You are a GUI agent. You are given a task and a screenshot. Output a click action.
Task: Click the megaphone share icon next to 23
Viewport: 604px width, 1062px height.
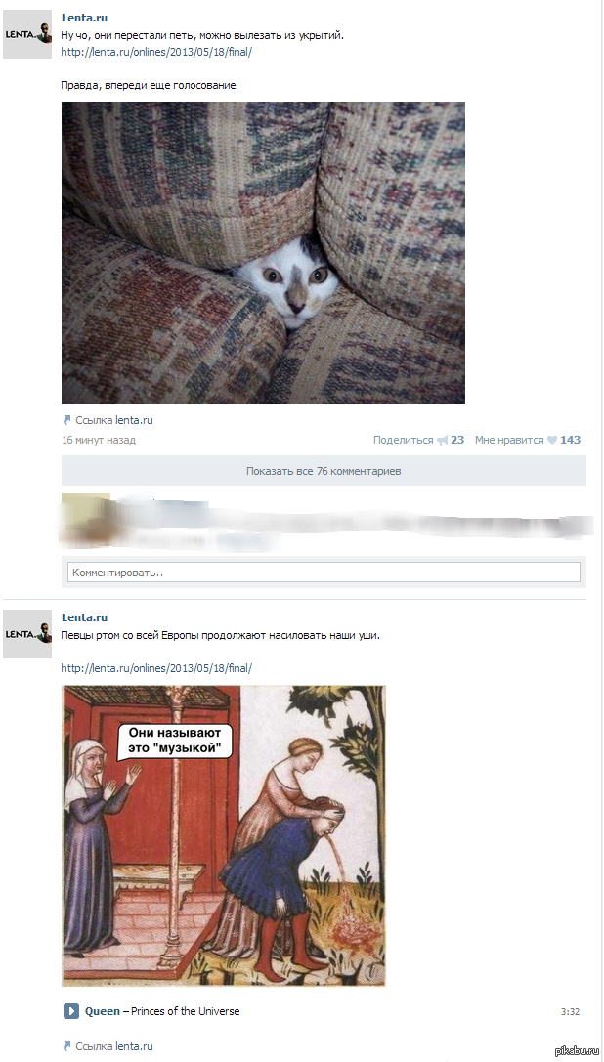tap(442, 440)
